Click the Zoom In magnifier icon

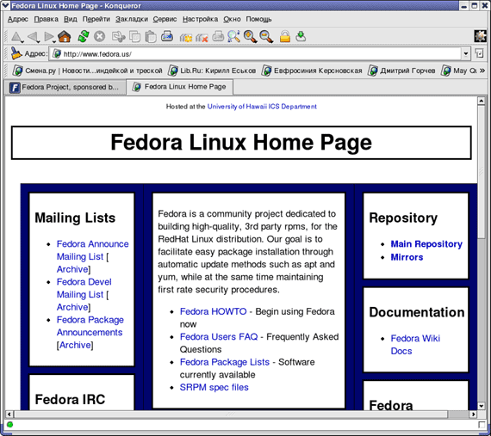pyautogui.click(x=251, y=37)
